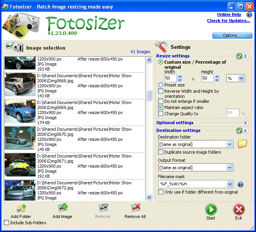The image size is (256, 232).
Task: Browse destination with the yellow folder icon
Action: click(x=242, y=144)
